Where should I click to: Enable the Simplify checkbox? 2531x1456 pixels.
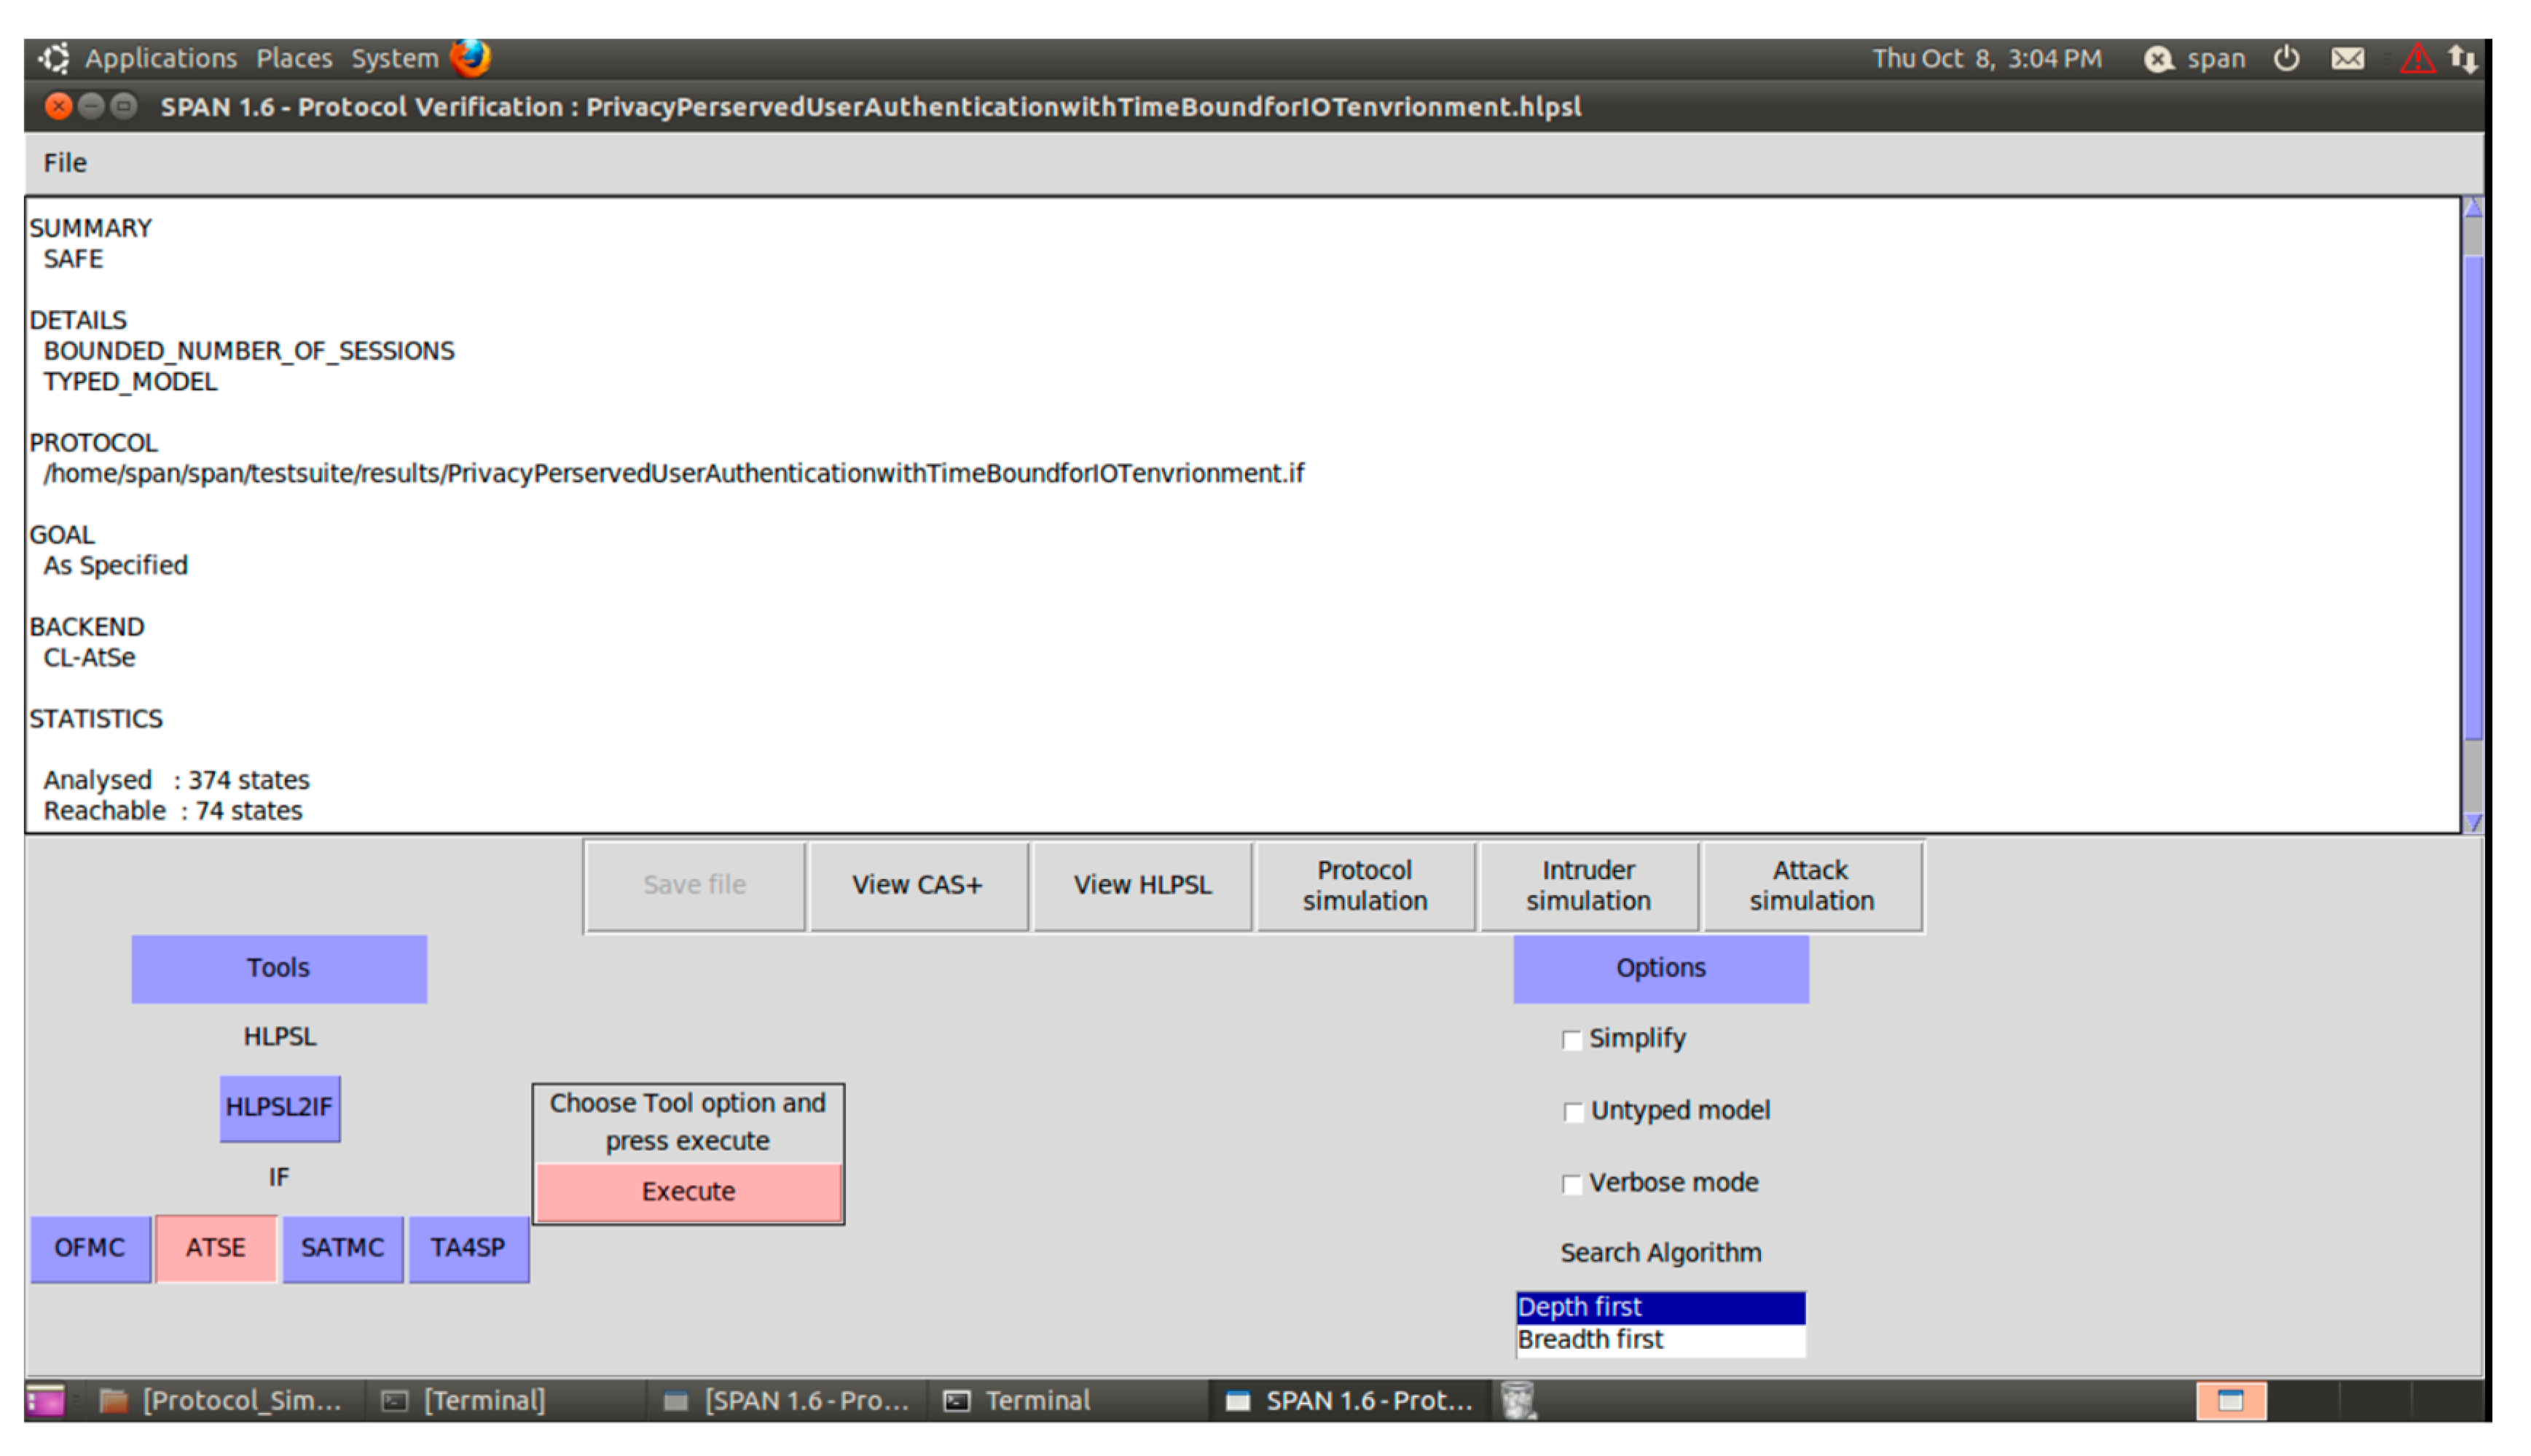tap(1571, 1040)
